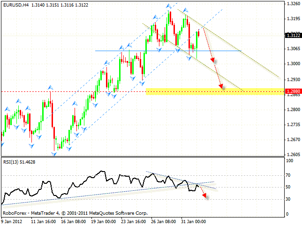Click the 1.2880 price level label
Image resolution: width=302 pixels, height=225 pixels.
[x=292, y=91]
